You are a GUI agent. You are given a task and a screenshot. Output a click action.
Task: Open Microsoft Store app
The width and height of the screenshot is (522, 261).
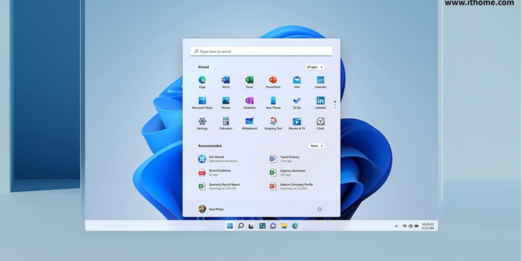[x=202, y=101]
